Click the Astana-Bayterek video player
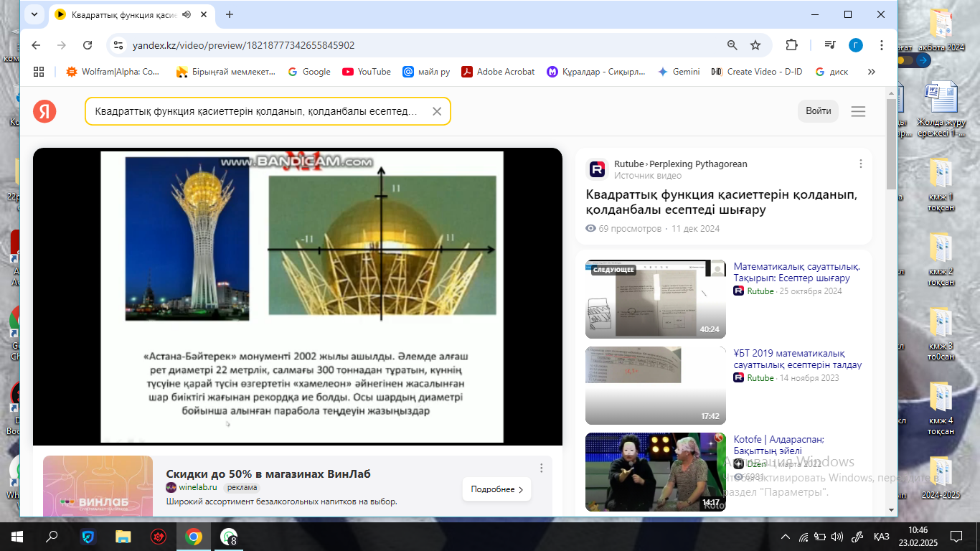 [x=298, y=296]
